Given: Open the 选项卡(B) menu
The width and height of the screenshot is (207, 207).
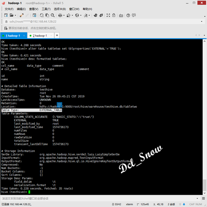Looking at the screenshot, I should point(60,9).
